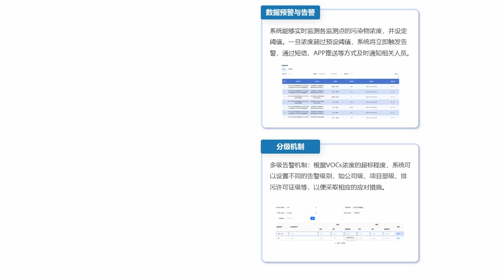Click the add-row link below threshold table

click(340, 243)
